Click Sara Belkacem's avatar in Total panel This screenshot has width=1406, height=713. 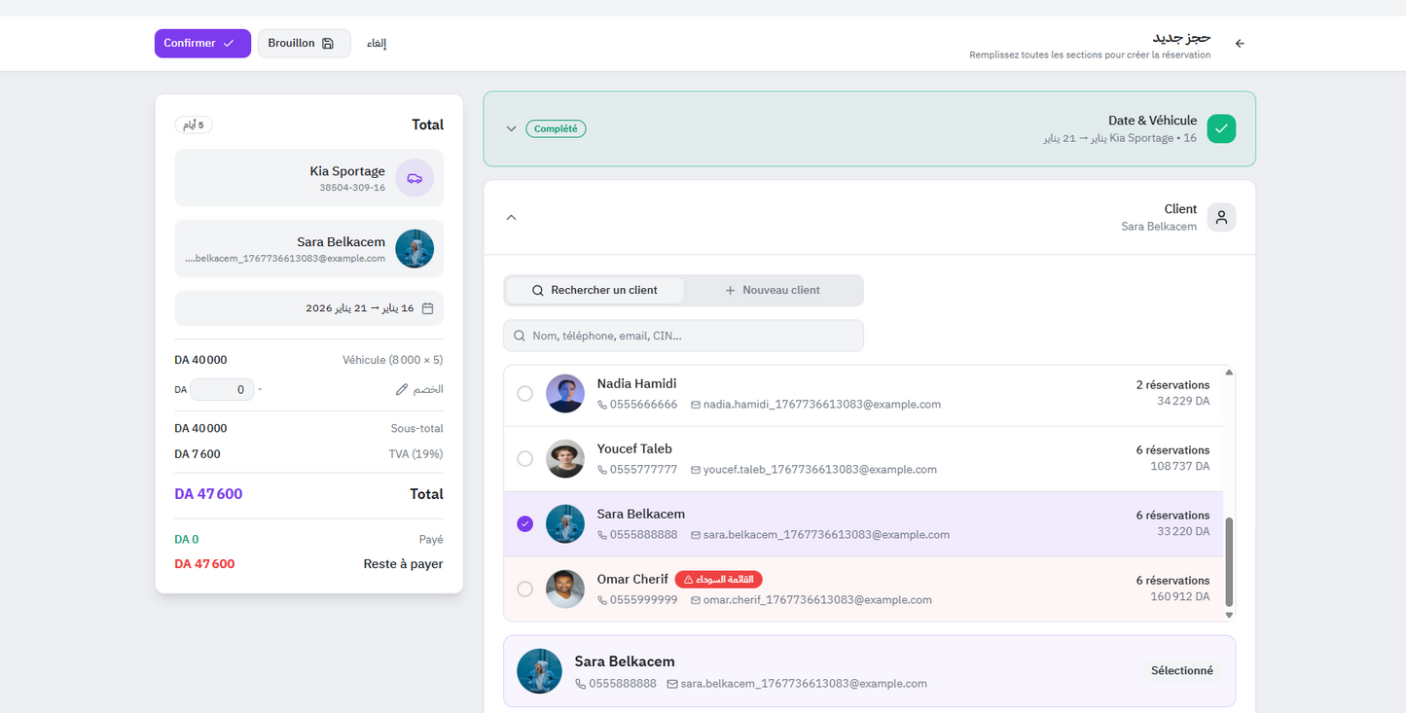pos(415,249)
